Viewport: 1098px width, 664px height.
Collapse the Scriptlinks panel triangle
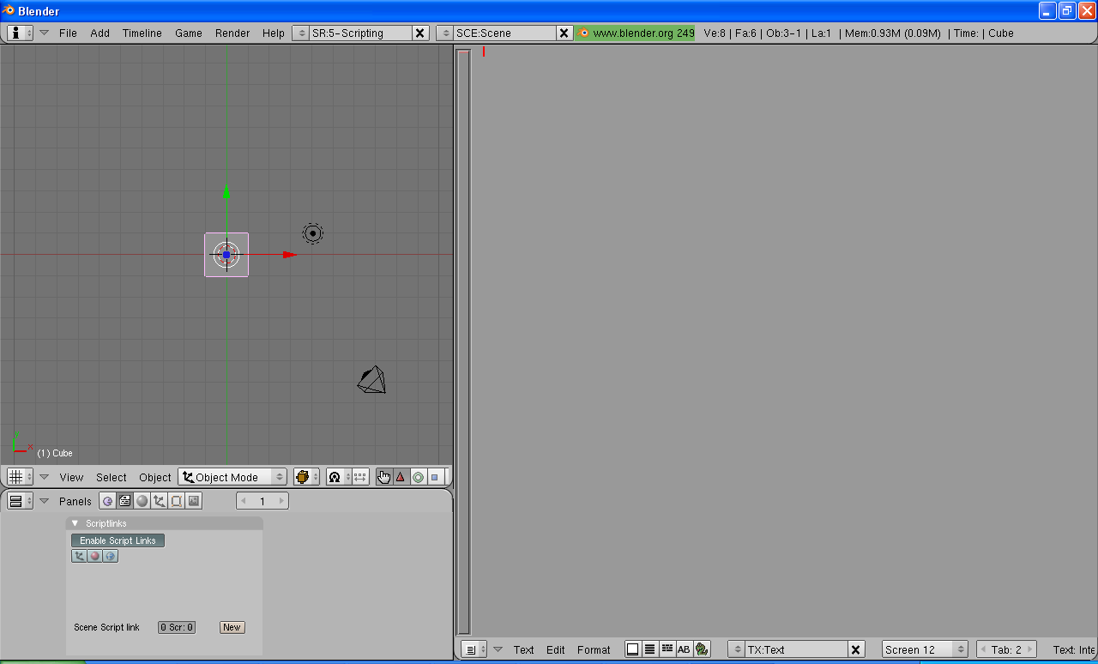[x=75, y=523]
